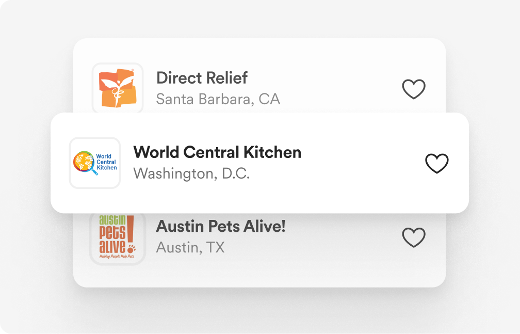Open the "Direct Relief" charity name
520x334 pixels.
click(x=202, y=78)
